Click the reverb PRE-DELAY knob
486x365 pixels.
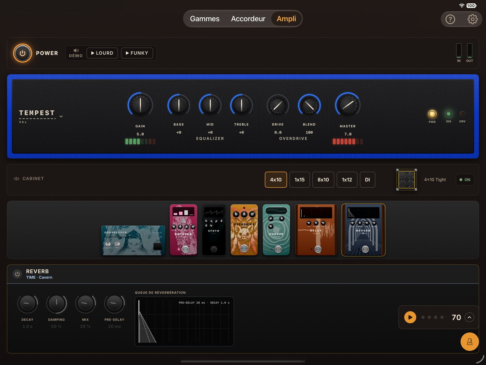pos(115,304)
